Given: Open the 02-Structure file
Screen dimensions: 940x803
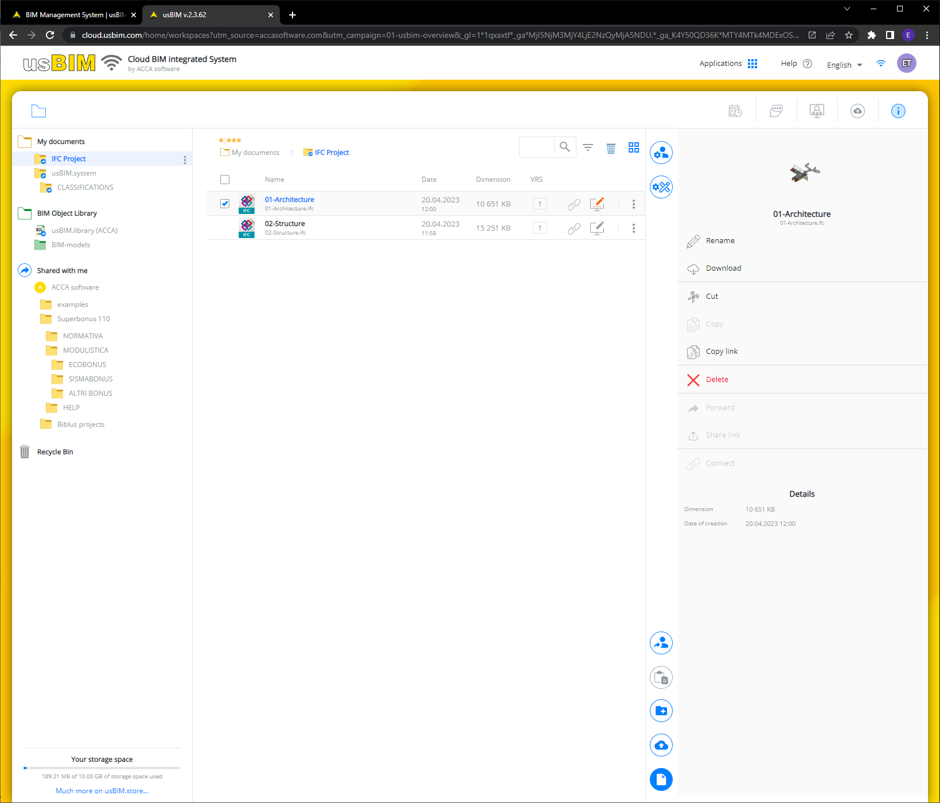Looking at the screenshot, I should 285,224.
